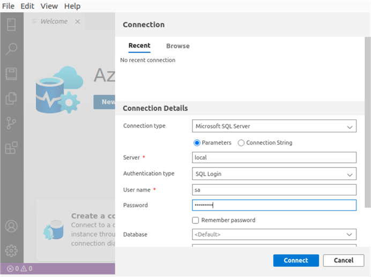The image size is (371, 277).
Task: Expand the Database dropdown
Action: tap(274, 235)
